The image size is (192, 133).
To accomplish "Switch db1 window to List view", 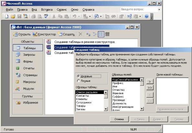I will [101, 34].
